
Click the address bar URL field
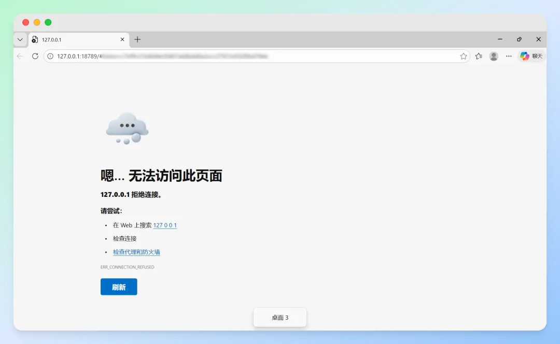[x=257, y=56]
